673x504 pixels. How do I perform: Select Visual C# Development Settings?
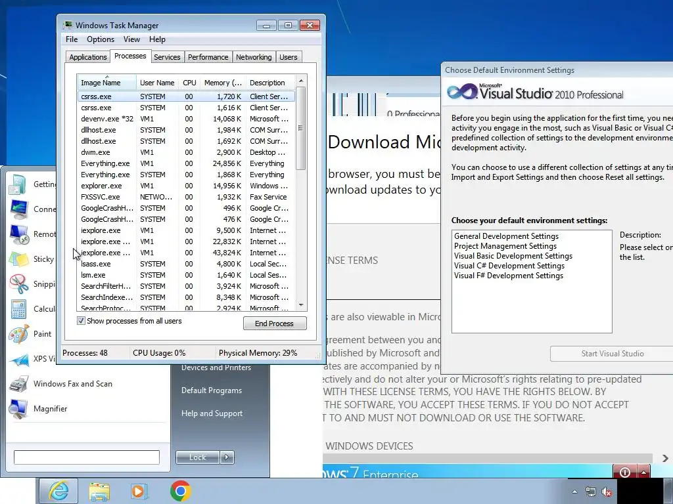[x=509, y=266]
